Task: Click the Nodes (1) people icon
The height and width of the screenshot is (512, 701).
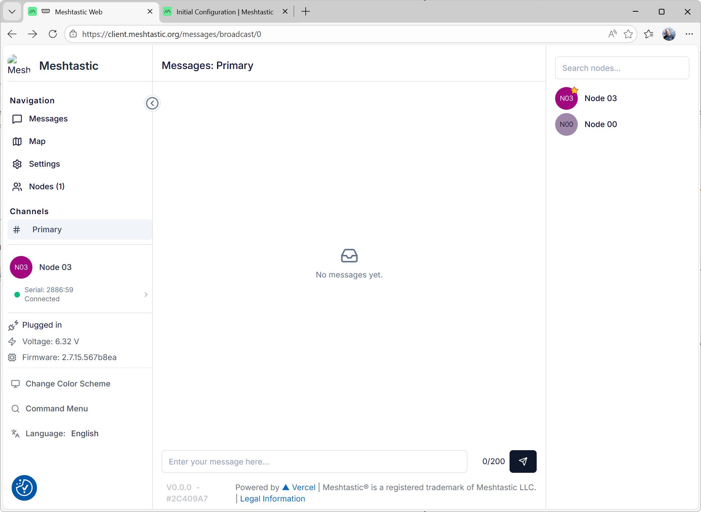Action: pos(17,186)
